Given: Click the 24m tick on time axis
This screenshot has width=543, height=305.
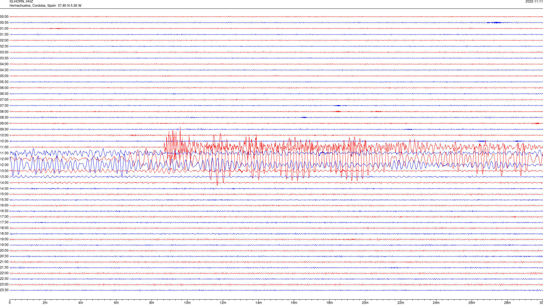Looking at the screenshot, I should click(436, 303).
